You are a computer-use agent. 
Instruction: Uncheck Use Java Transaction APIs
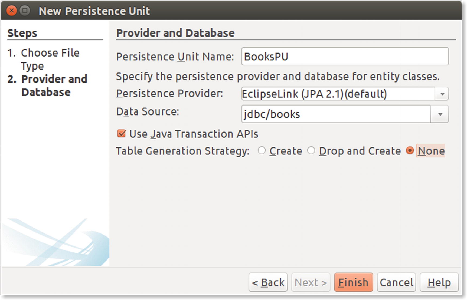(x=121, y=134)
